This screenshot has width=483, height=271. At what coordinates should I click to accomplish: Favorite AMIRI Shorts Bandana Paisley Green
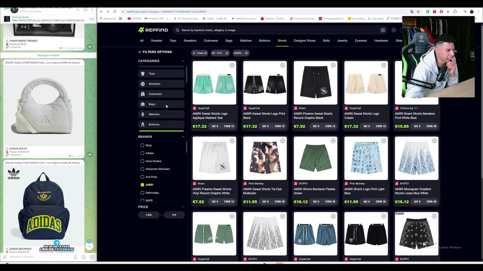[x=333, y=141]
